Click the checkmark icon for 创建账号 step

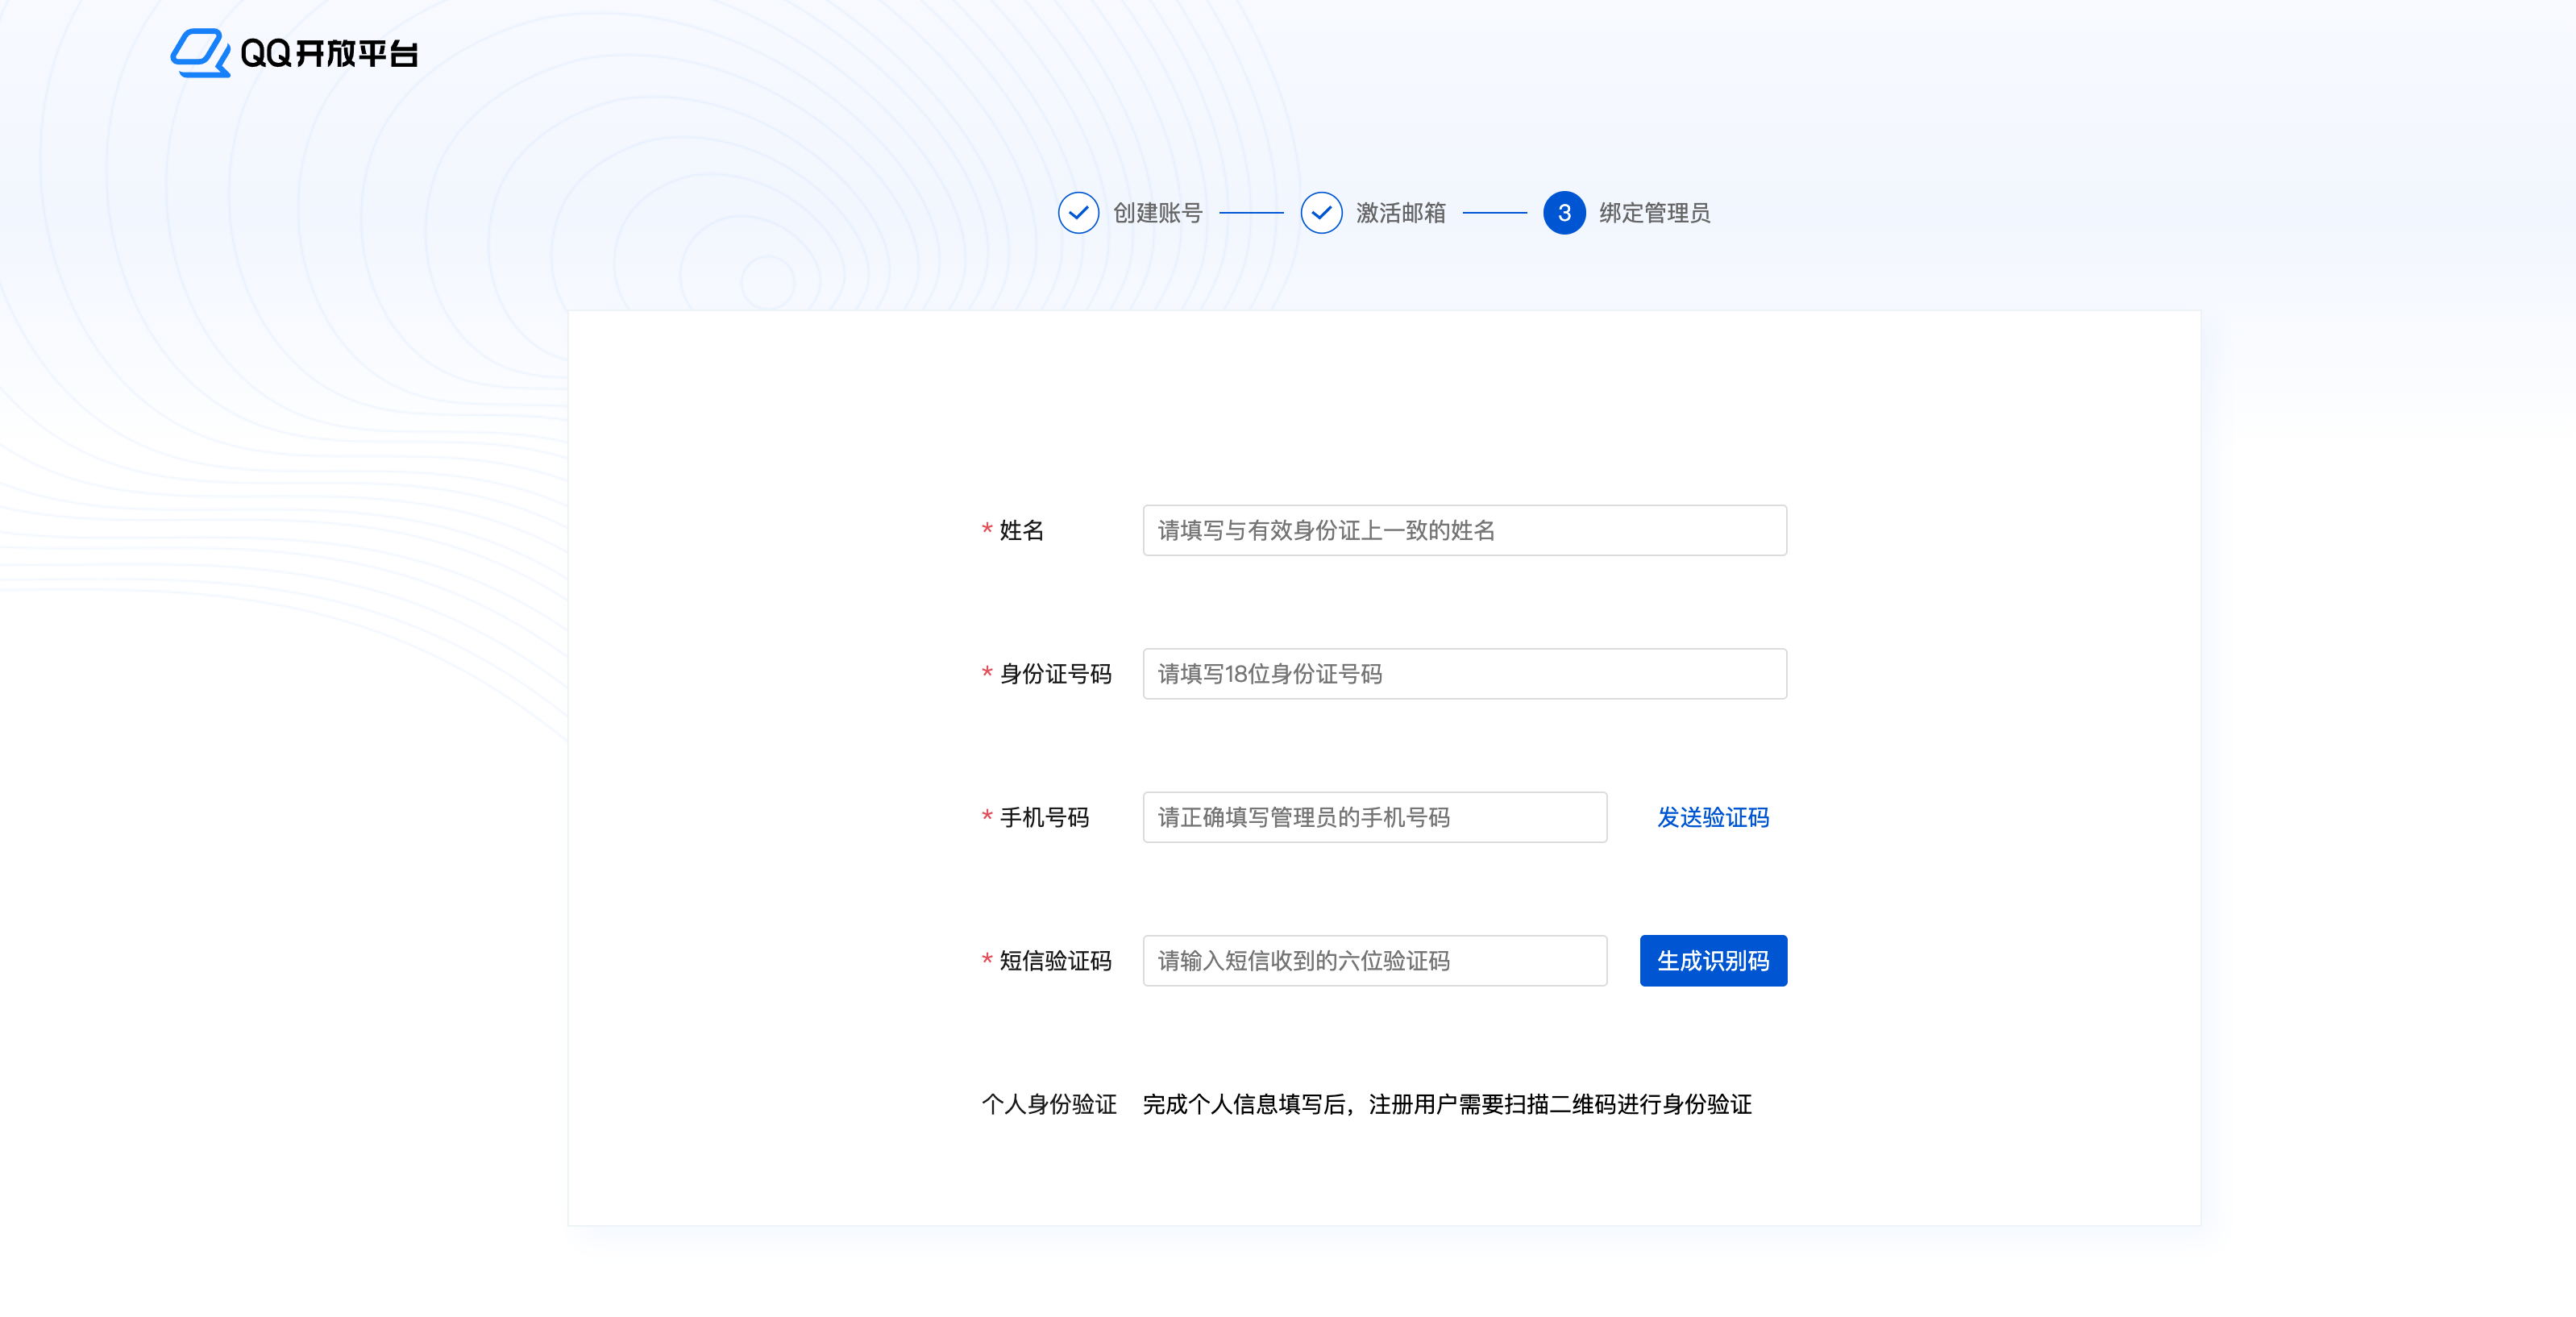point(1078,213)
